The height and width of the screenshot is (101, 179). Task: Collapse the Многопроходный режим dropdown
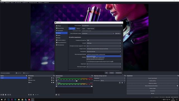[x=104, y=54]
